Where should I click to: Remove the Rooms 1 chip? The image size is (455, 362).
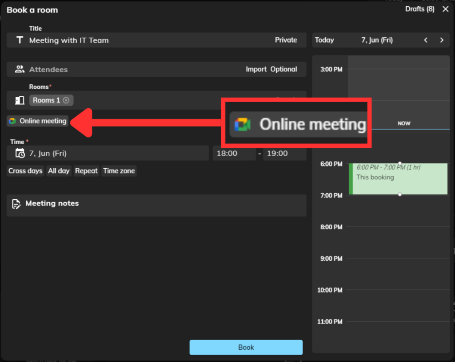pyautogui.click(x=66, y=100)
